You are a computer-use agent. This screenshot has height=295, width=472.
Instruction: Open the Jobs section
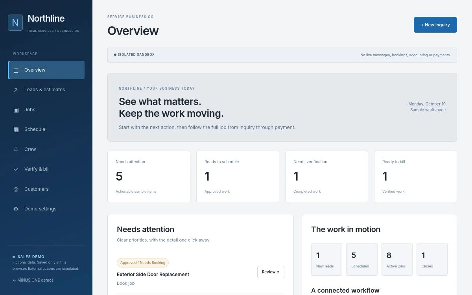tap(46, 110)
